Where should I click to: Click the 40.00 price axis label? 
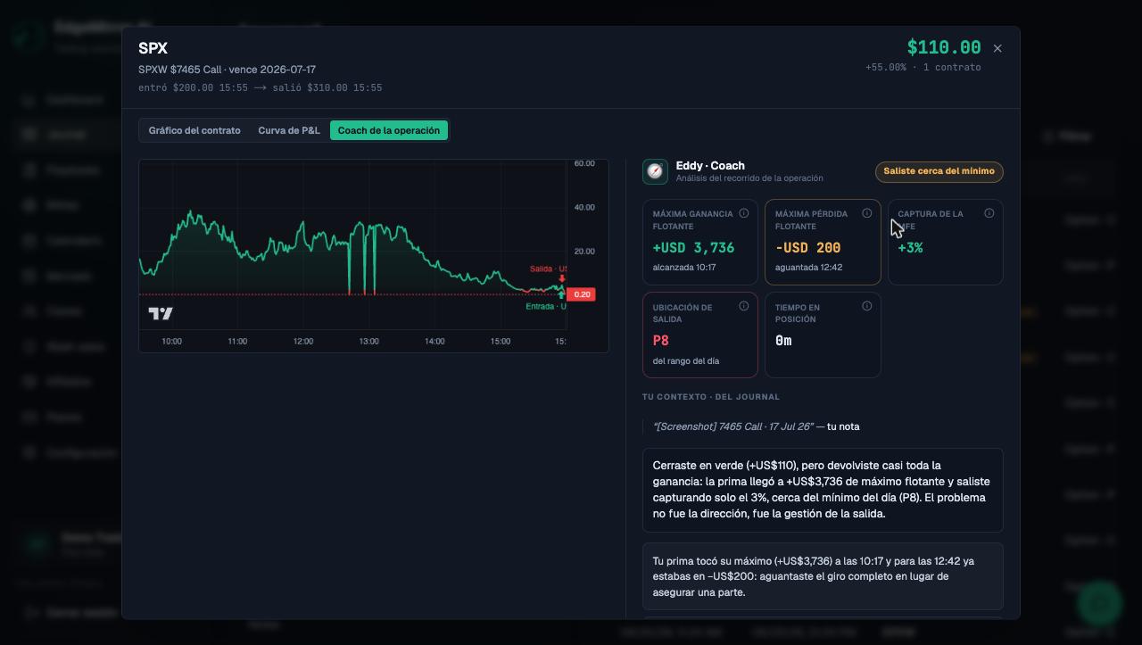pyautogui.click(x=584, y=208)
